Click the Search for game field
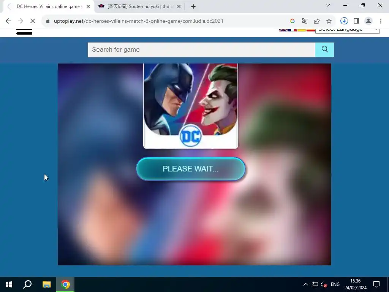 point(201,50)
